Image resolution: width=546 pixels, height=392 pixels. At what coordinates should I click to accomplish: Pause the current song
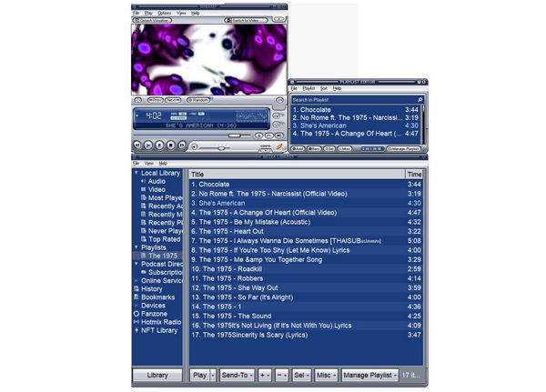[159, 145]
